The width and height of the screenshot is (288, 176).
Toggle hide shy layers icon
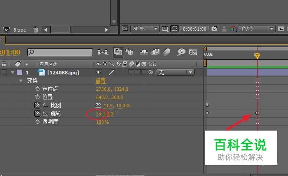144,52
